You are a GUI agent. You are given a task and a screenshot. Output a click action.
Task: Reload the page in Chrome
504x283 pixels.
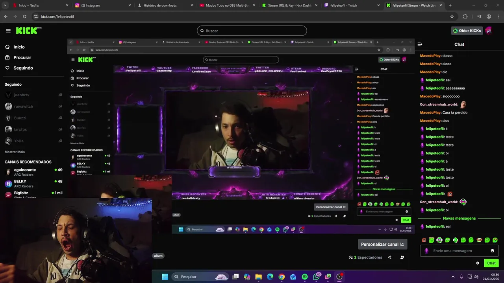pyautogui.click(x=24, y=17)
